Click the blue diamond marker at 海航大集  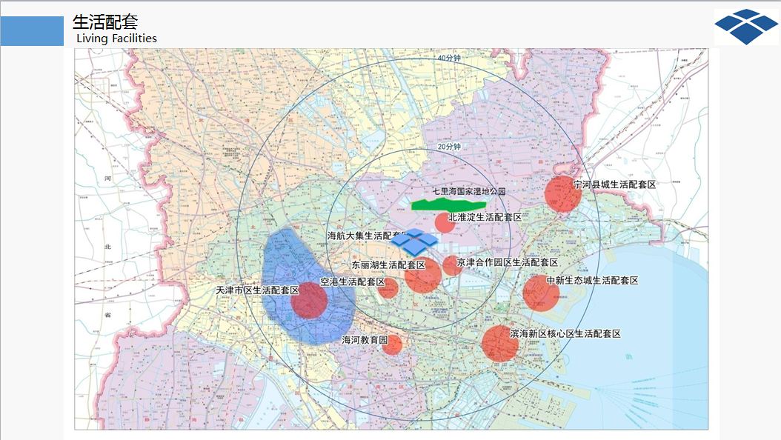[414, 241]
